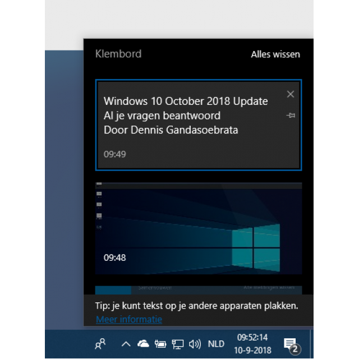
Task: Open the clock showing 09:52:14
Action: 252,338
